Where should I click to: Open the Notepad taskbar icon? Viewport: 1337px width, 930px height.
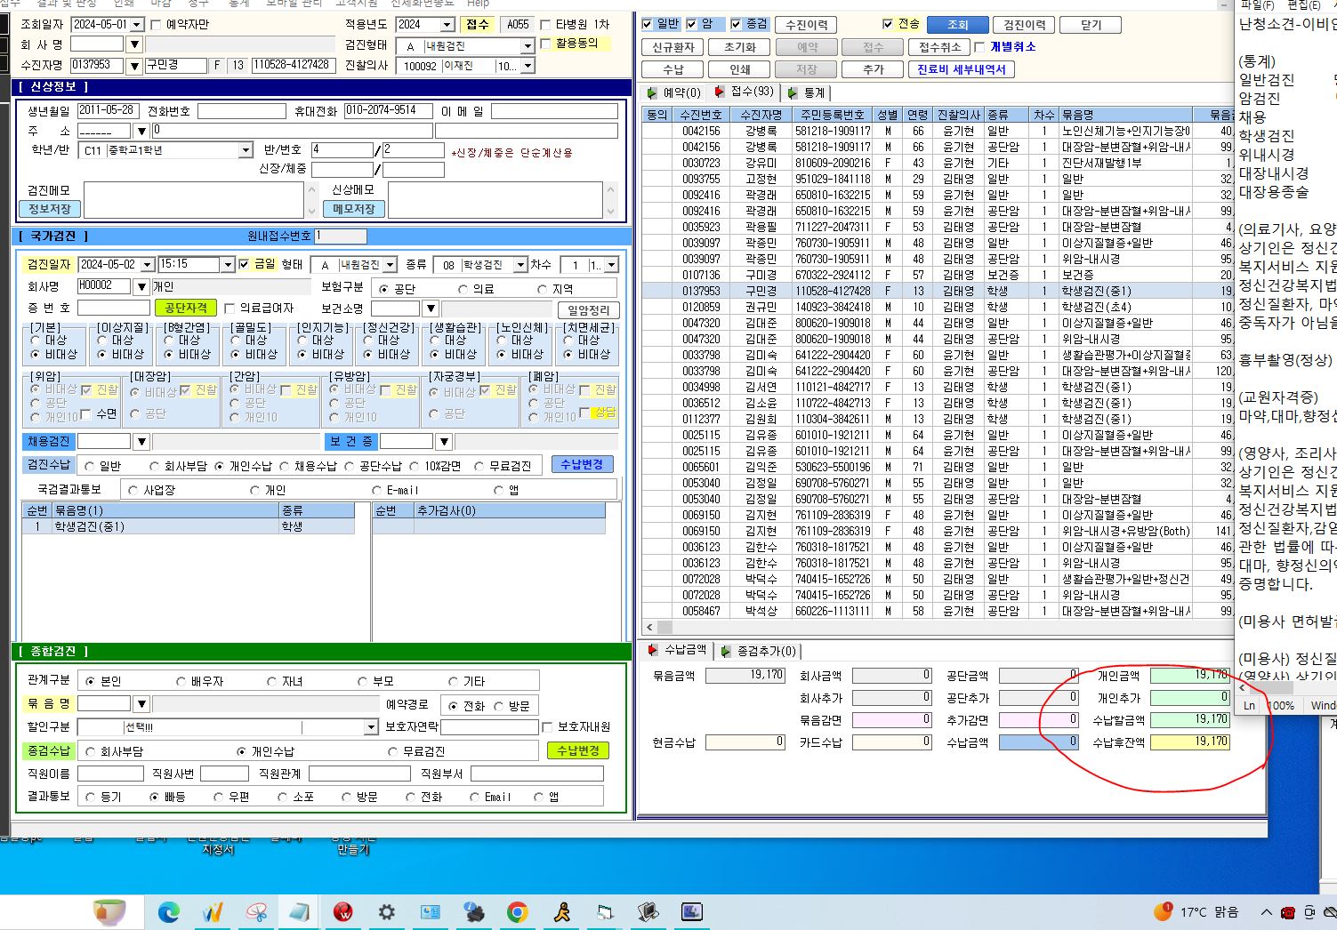(300, 912)
